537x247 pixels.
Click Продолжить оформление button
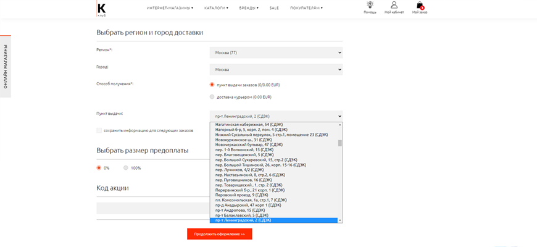click(220, 234)
